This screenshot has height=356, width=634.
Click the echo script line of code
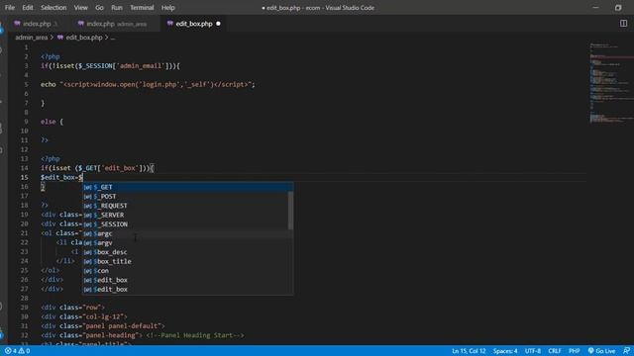[148, 84]
